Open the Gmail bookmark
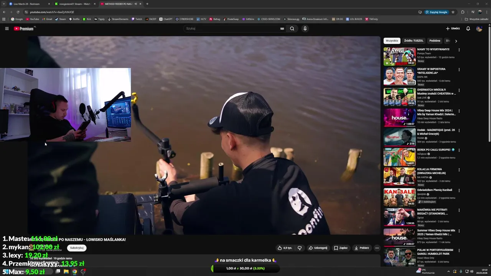The height and width of the screenshot is (276, 491). point(47,19)
